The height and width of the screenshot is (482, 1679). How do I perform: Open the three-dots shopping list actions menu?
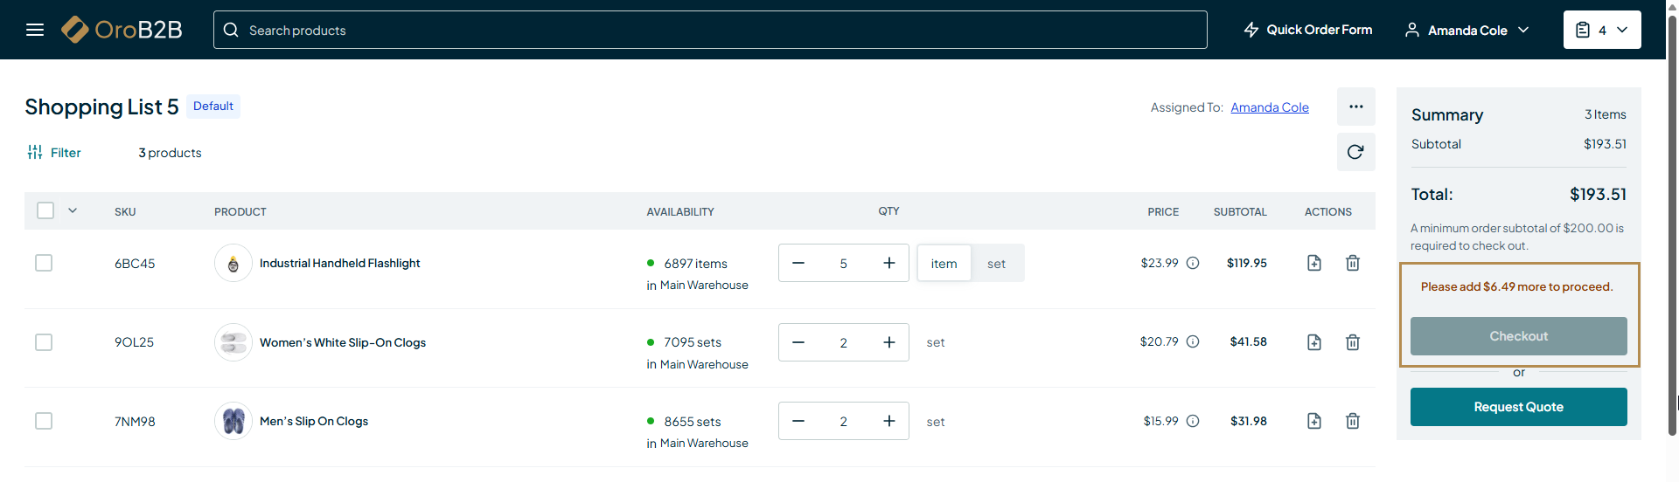pos(1355,107)
